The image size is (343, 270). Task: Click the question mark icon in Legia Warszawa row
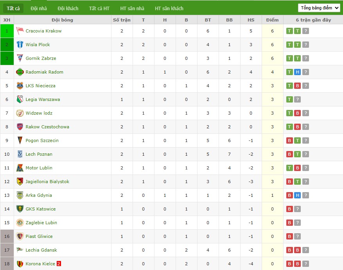(297, 99)
